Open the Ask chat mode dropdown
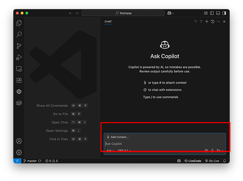Screen dimensions: 243x181 (x=111, y=151)
